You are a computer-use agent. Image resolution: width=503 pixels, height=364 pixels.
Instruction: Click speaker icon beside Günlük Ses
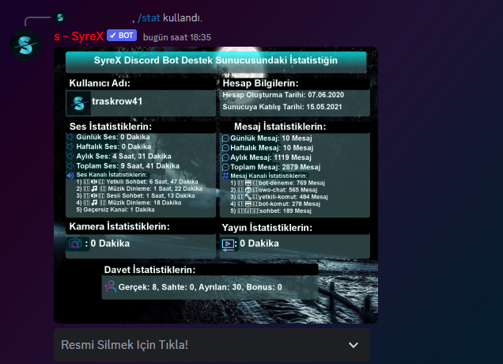click(x=70, y=137)
